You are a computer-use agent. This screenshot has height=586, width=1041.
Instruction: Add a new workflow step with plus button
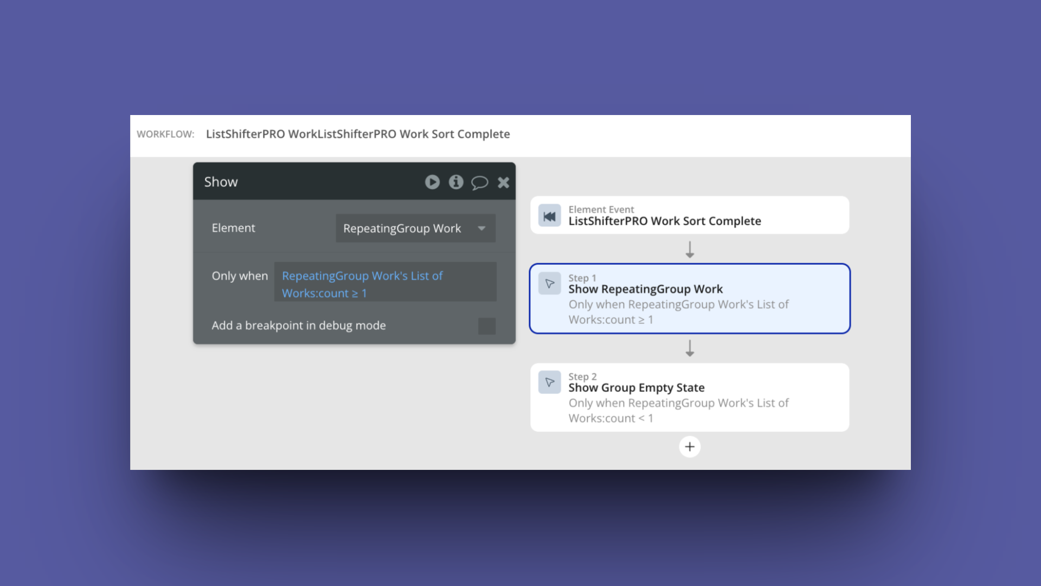[x=690, y=447]
